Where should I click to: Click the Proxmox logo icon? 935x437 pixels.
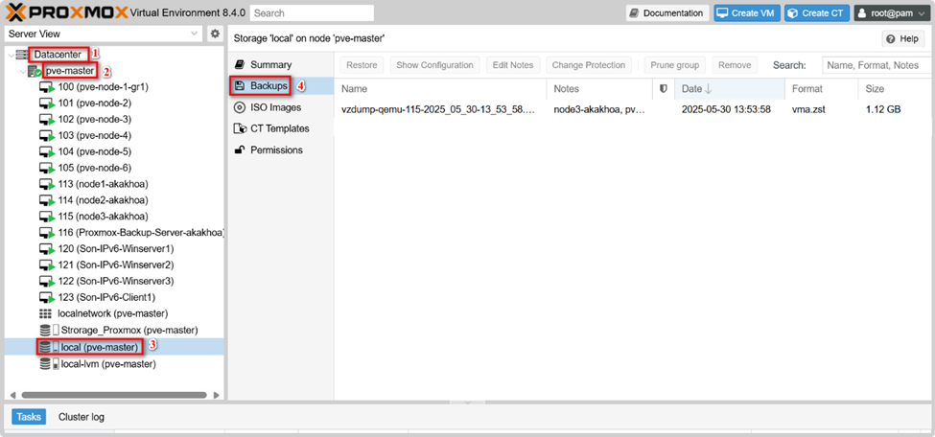pos(16,13)
